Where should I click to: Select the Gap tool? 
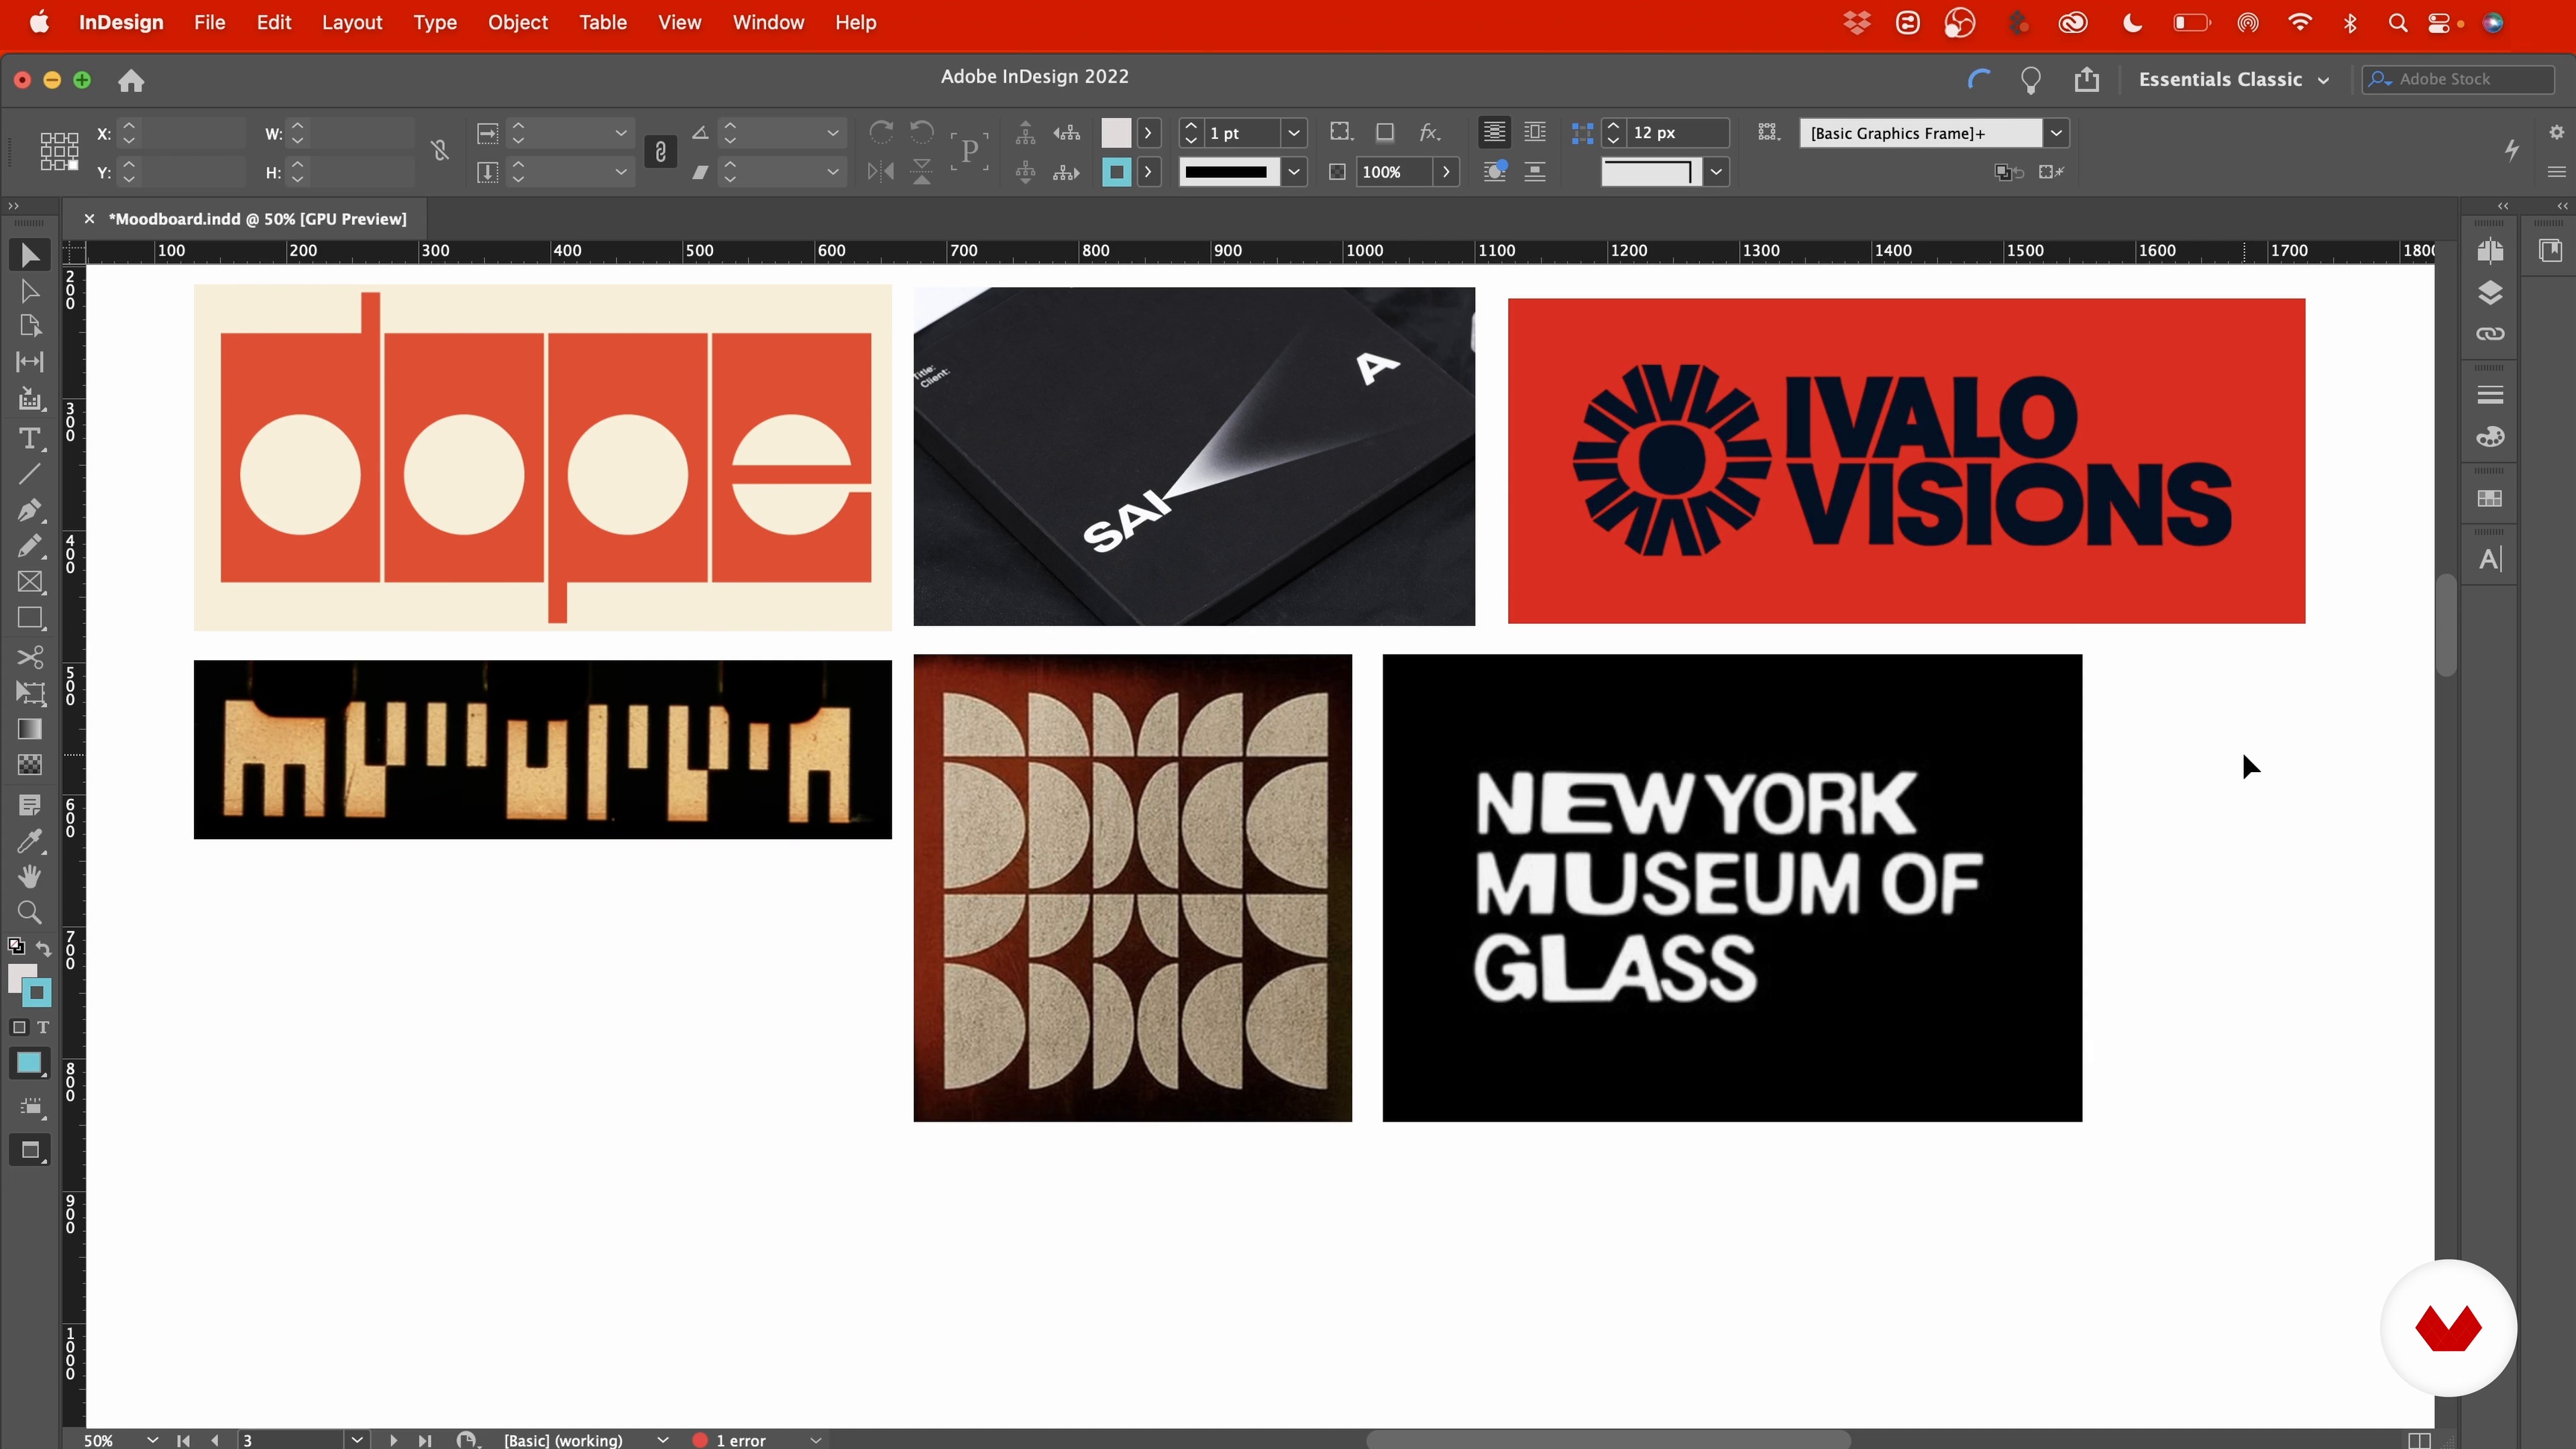pos(30,362)
